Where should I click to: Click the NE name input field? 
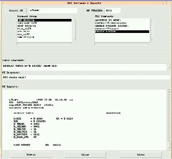53,11
